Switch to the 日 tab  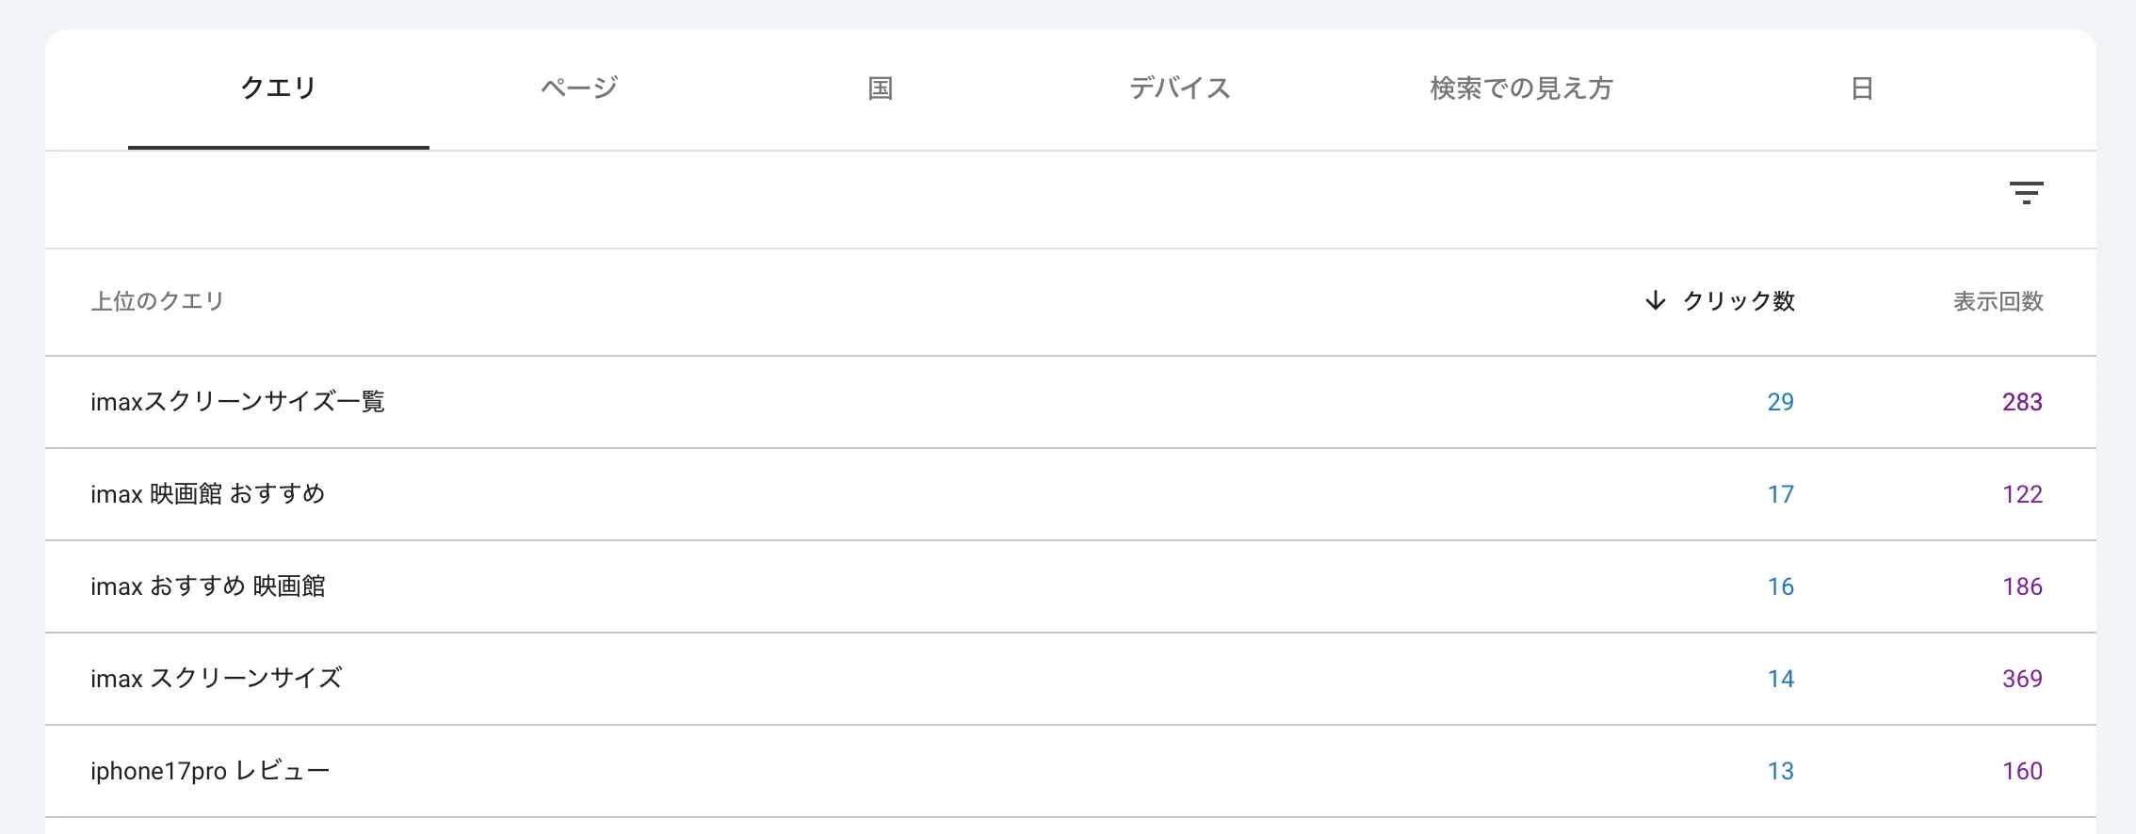(1862, 88)
